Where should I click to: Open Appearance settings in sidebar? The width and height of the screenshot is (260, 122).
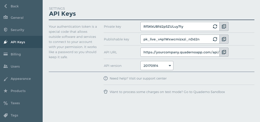coord(21,79)
